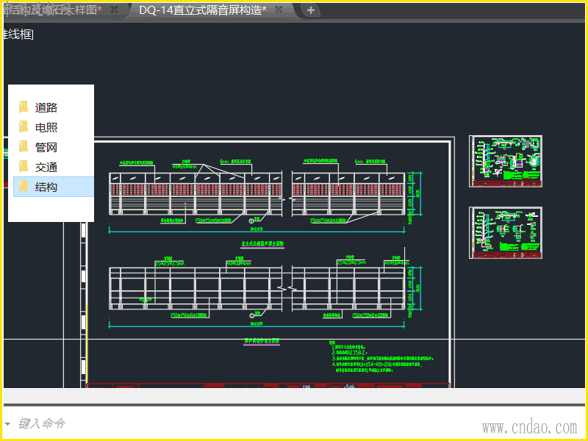Screen dimensions: 588x441
Task: Switch to DQ-14直立式隔音屏构造 drawing tab
Action: click(203, 10)
